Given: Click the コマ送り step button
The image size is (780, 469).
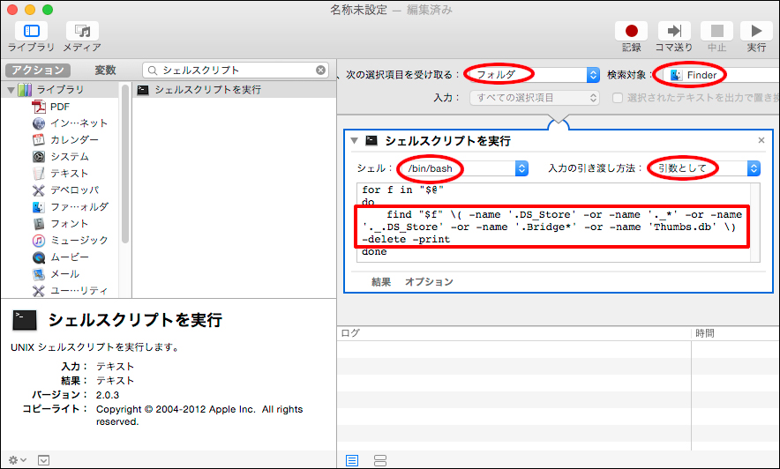Looking at the screenshot, I should pos(674,31).
